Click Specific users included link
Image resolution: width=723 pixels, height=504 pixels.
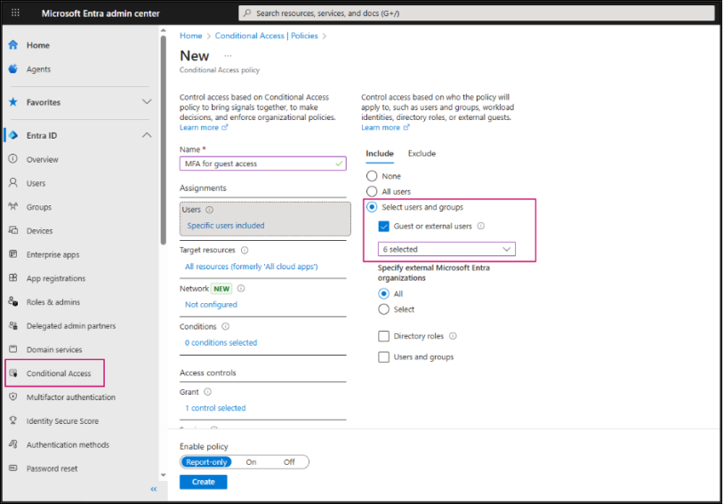226,225
